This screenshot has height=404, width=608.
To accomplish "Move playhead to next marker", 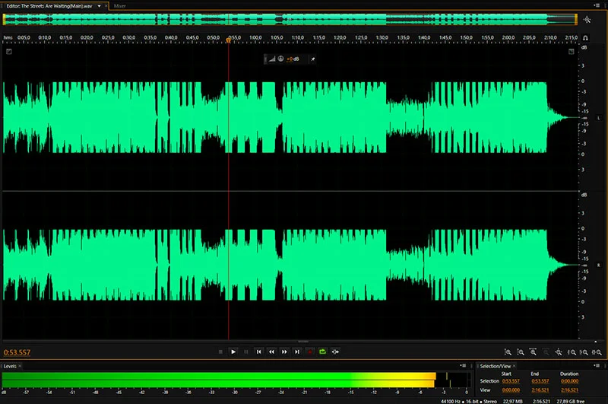I will pos(297,352).
